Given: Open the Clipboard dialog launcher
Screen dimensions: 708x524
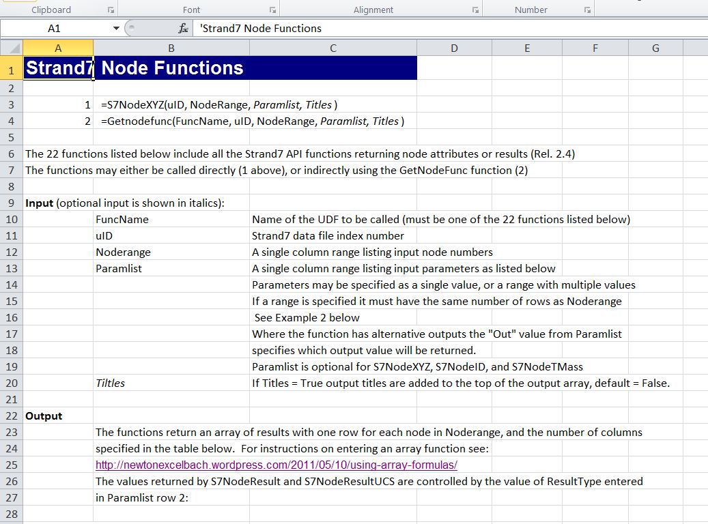Looking at the screenshot, I should click(111, 10).
